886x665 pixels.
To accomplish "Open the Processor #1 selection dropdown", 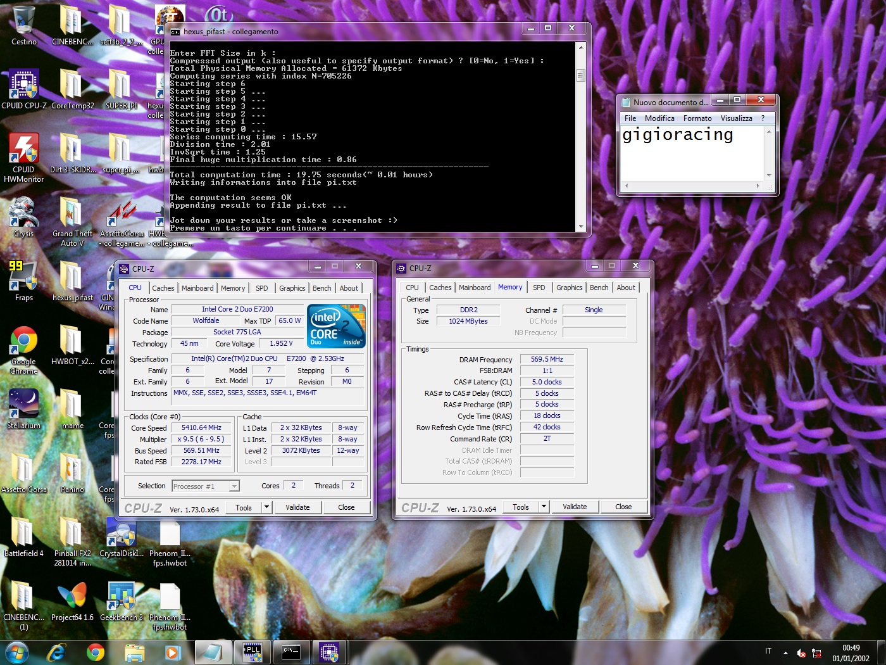I will 206,486.
